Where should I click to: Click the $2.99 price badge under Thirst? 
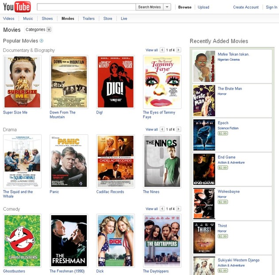[223, 236]
